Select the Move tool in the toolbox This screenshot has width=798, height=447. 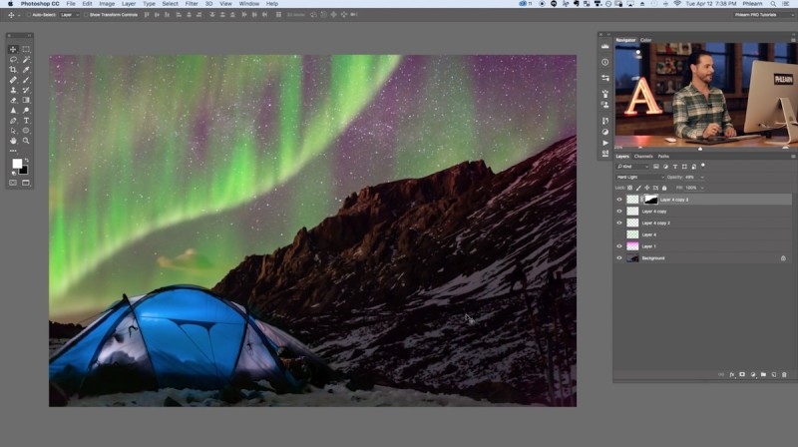click(x=13, y=49)
